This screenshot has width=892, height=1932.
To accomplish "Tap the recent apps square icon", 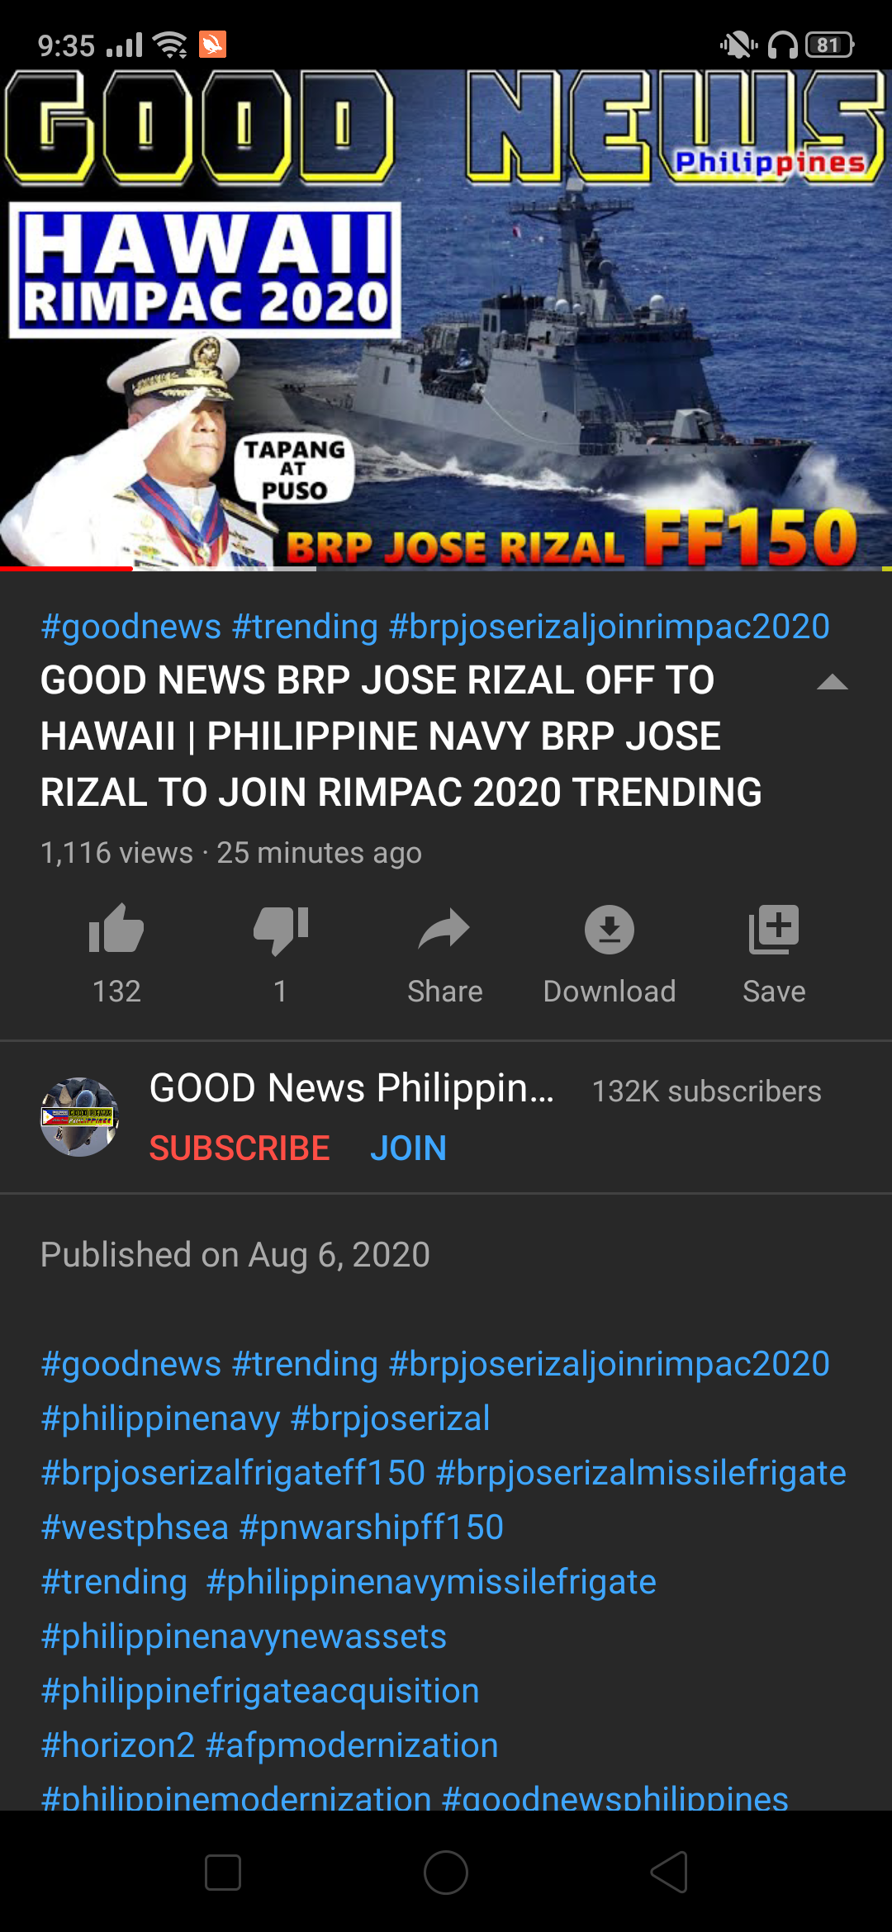I will coord(223,1872).
